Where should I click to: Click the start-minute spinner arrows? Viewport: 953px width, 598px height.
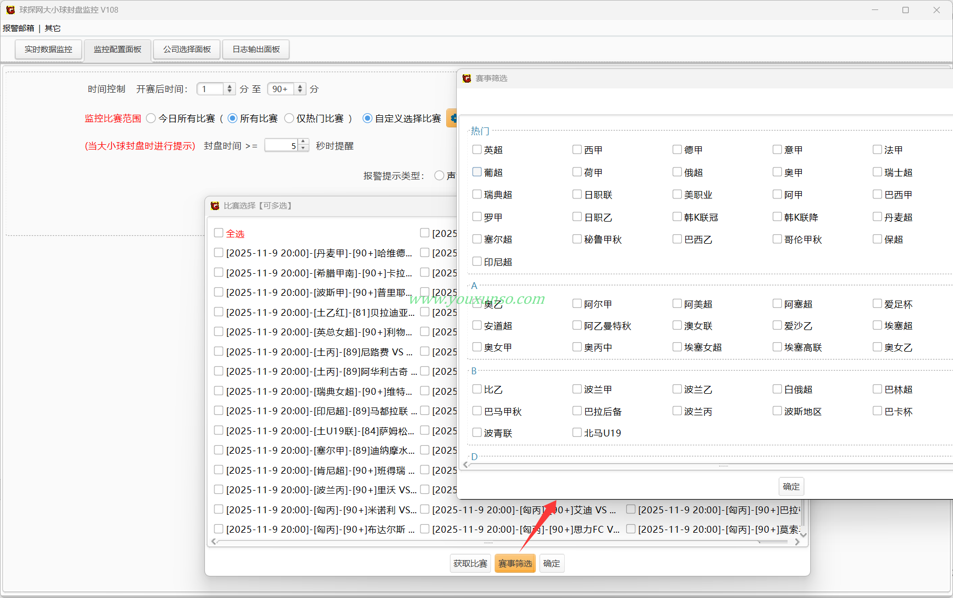click(x=229, y=89)
